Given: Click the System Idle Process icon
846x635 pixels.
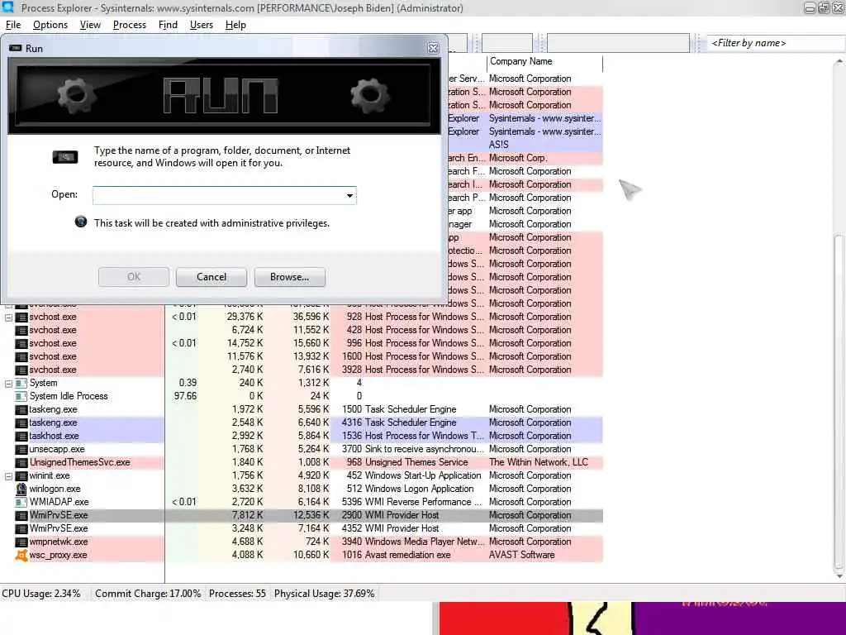Looking at the screenshot, I should [x=21, y=396].
